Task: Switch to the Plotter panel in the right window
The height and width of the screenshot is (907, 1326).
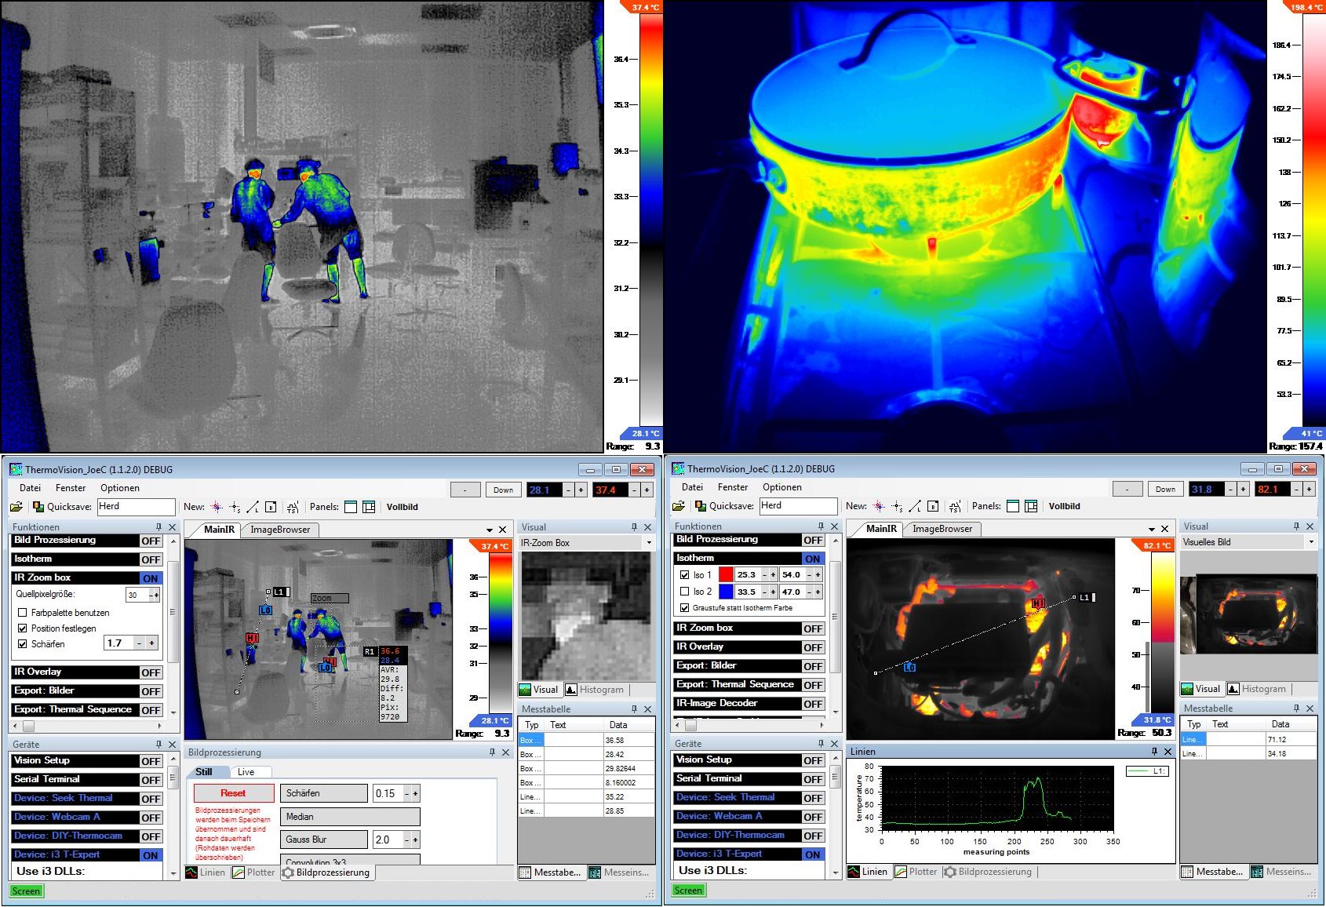Action: (916, 872)
